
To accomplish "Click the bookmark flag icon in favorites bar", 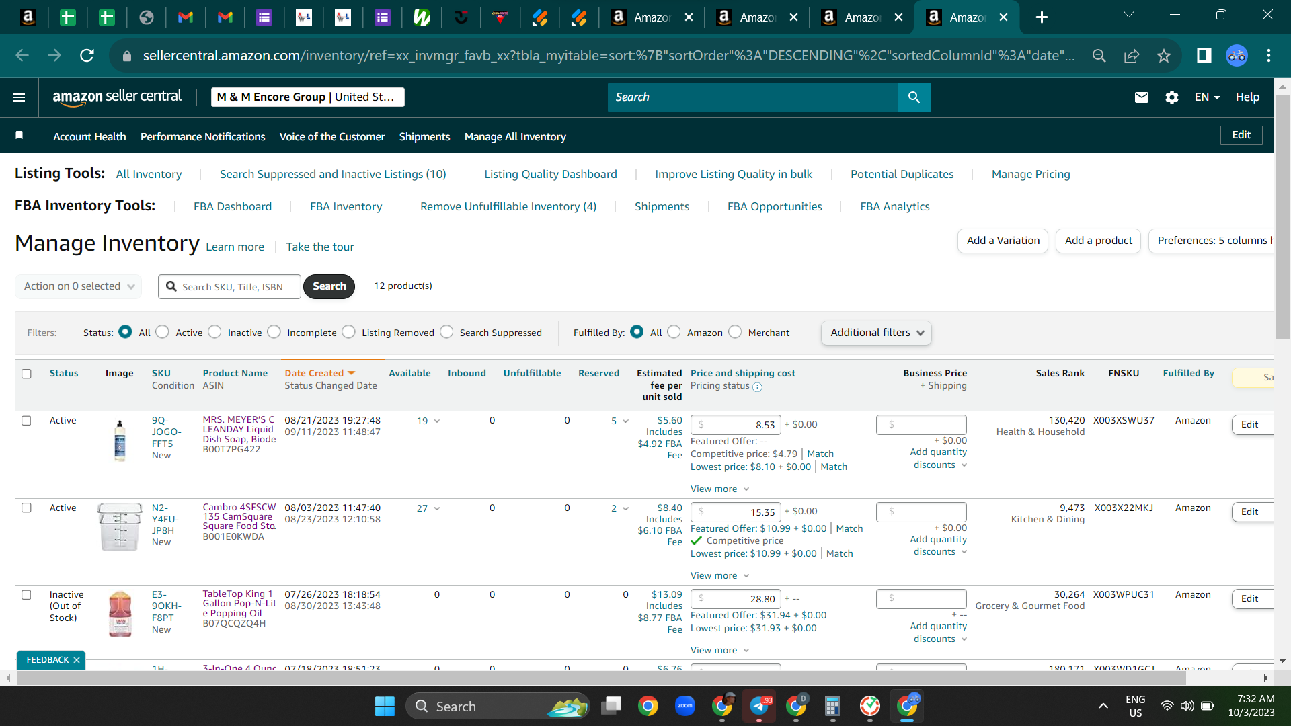I will (19, 136).
